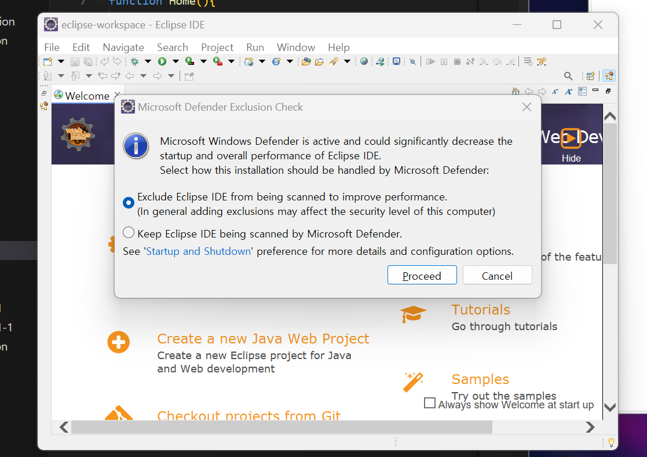Viewport: 647px width, 457px height.
Task: Click the Open Type folder icon
Action: tap(306, 62)
